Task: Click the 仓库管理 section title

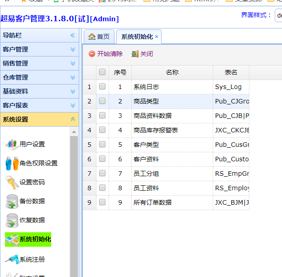Action: 15,77
